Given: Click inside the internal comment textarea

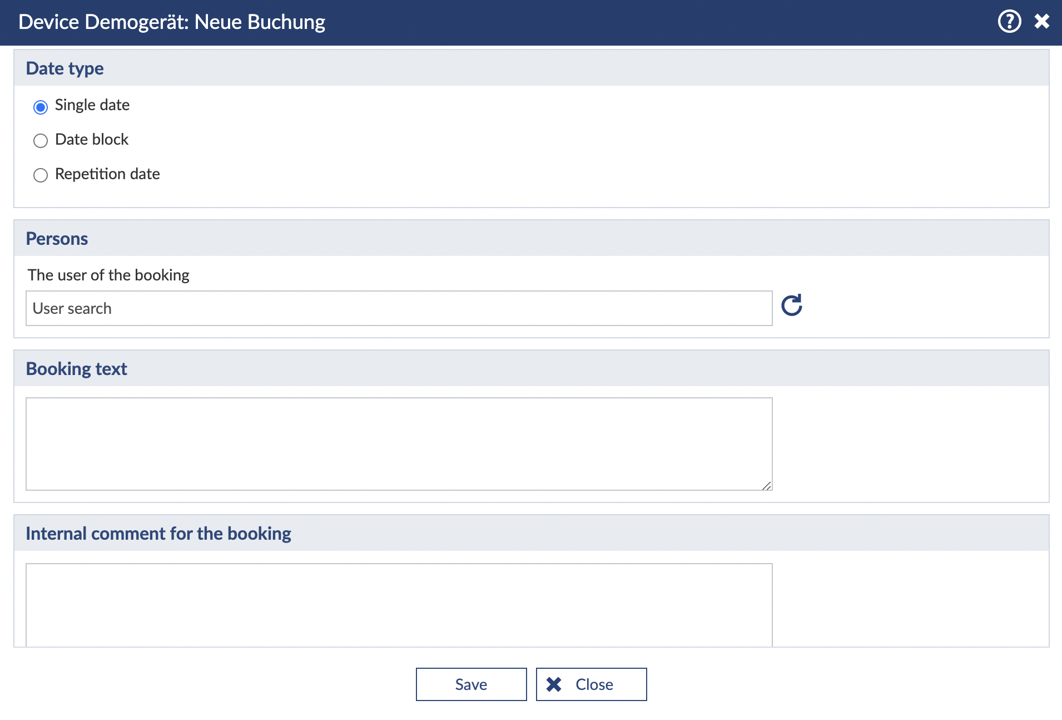Looking at the screenshot, I should [399, 604].
